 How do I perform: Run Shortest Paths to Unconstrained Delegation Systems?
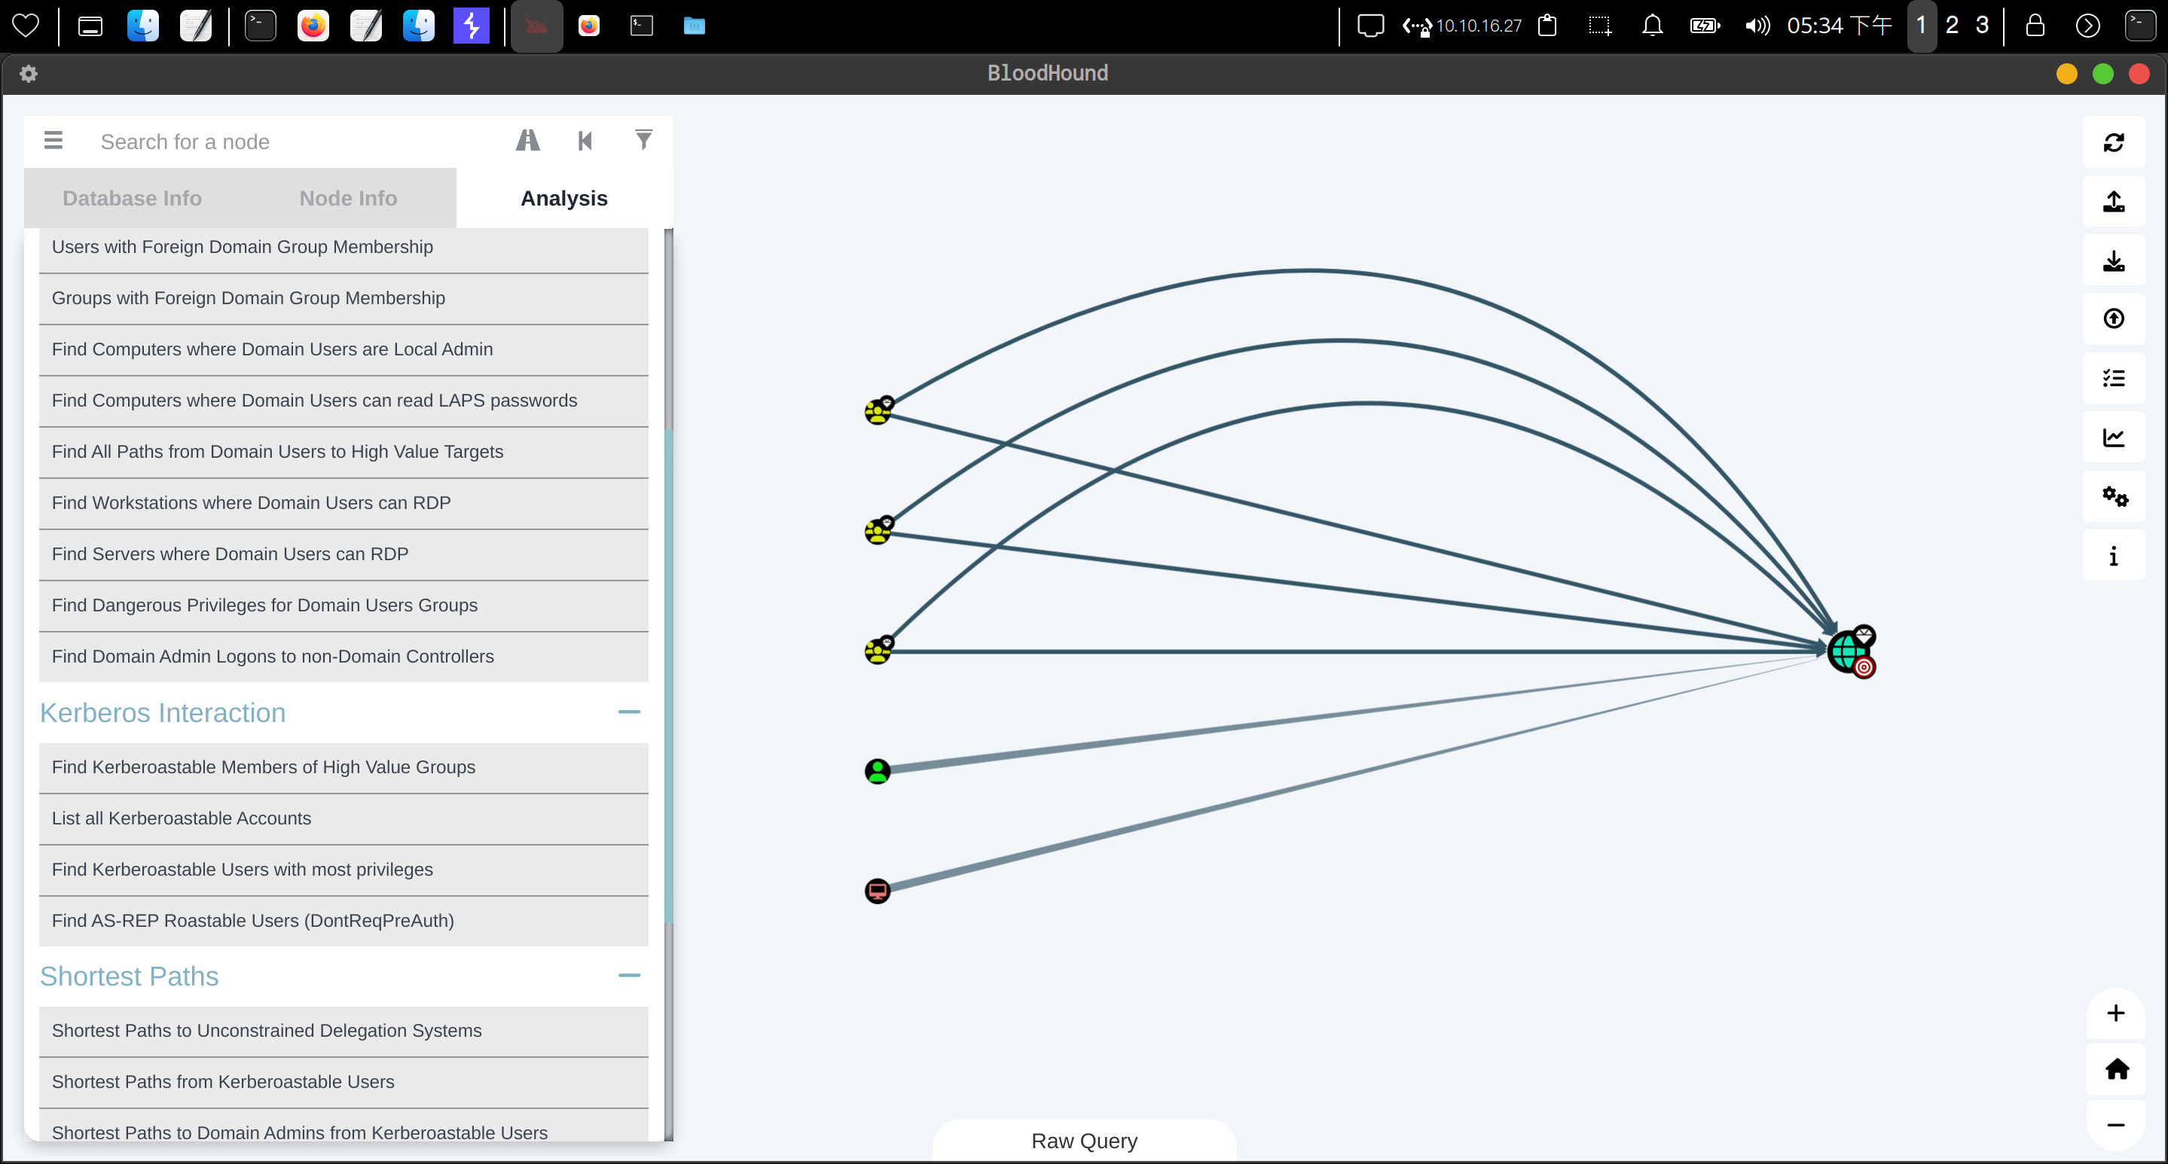(344, 1031)
